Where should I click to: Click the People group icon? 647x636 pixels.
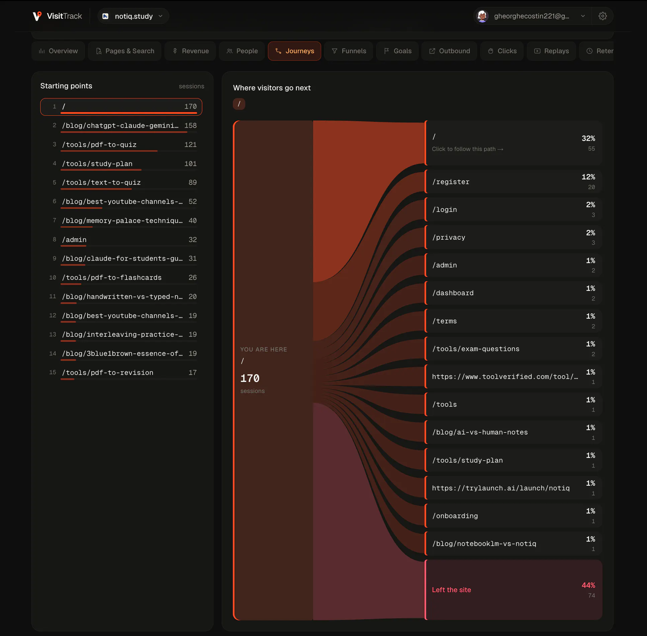tap(229, 51)
